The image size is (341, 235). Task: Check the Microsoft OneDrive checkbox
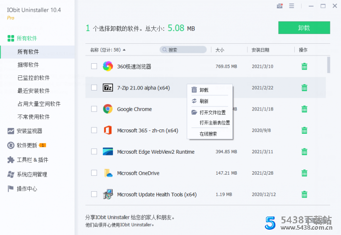tap(94, 173)
